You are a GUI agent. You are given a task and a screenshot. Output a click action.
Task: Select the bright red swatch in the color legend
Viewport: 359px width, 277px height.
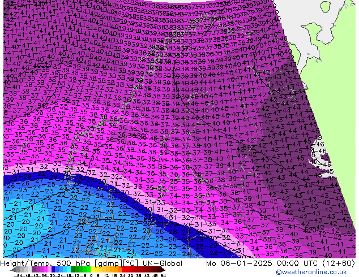(x=123, y=270)
